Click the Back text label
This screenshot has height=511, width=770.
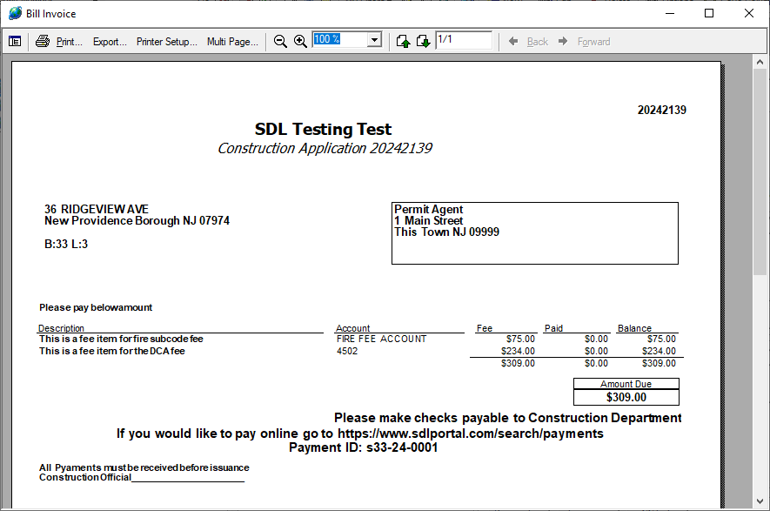click(x=538, y=42)
